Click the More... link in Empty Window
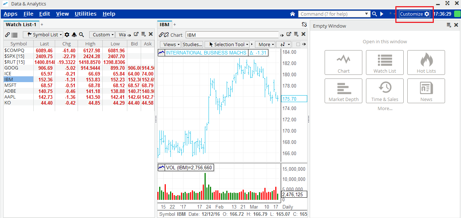Screen dimensions: 461x218 385,108
